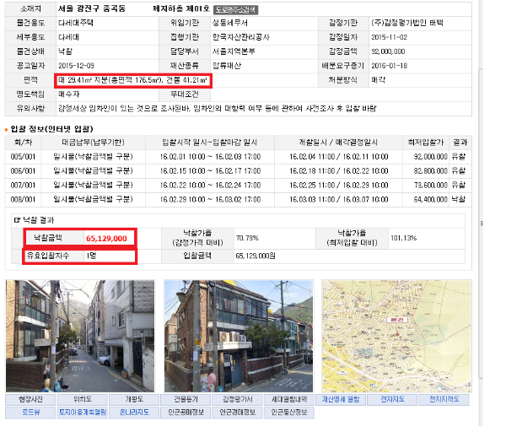The height and width of the screenshot is (426, 506).
Task: Click the 한국자산관리공사 agency text
Action: point(240,37)
